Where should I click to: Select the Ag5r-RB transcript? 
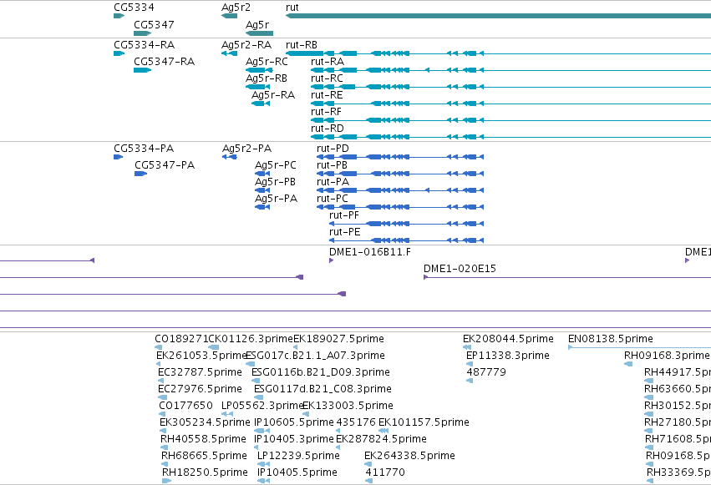[x=258, y=87]
